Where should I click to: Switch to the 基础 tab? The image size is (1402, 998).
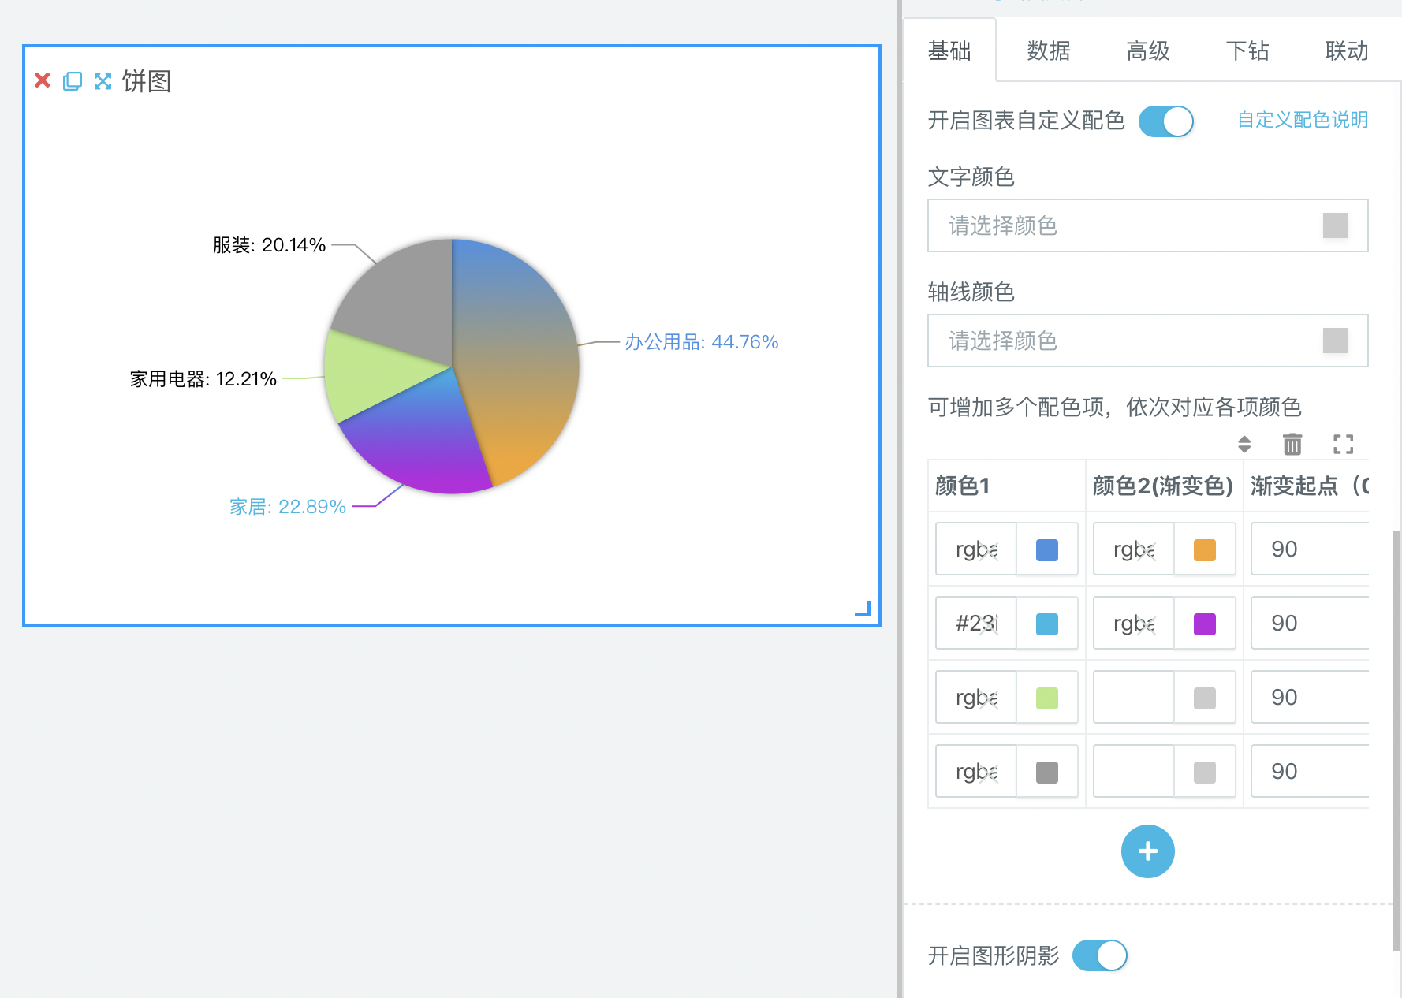[x=949, y=51]
